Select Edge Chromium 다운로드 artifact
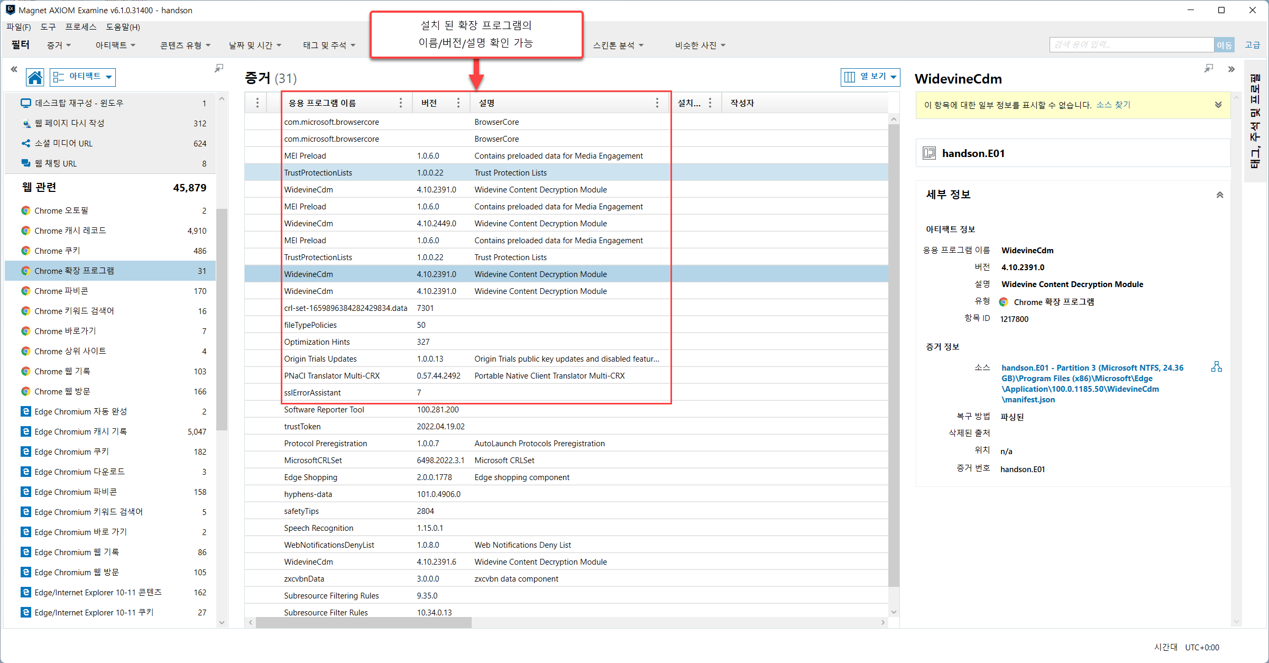Screen dimensions: 1269x663 110,472
